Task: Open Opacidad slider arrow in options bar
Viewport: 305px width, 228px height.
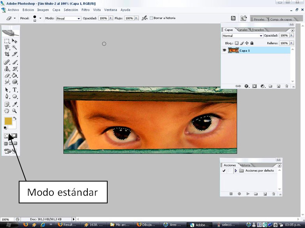Action: 111,18
